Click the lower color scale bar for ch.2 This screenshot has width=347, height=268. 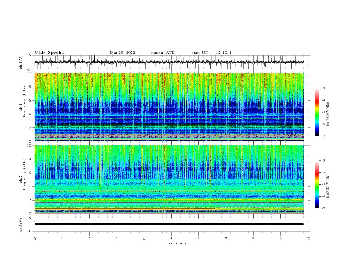click(x=317, y=184)
